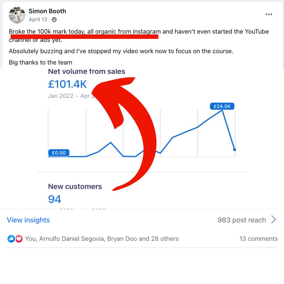Click the chart's final data point dot
Screen dimensions: 284x284
(x=235, y=150)
